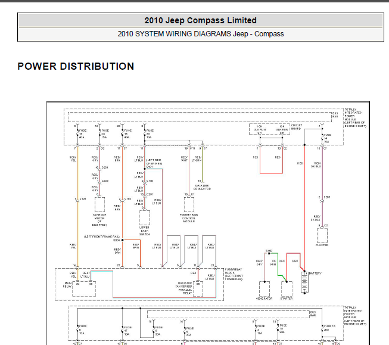
Task: Click the STARTER dashed component box
Action: pyautogui.click(x=287, y=289)
